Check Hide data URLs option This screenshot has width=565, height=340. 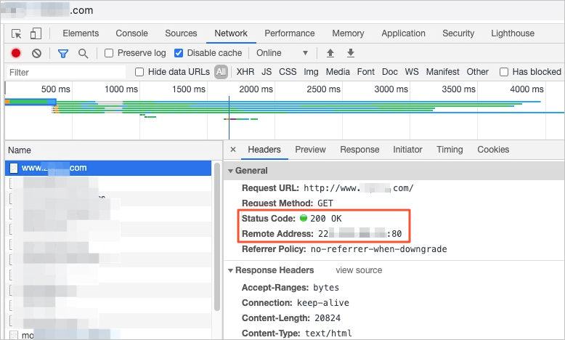(x=139, y=72)
